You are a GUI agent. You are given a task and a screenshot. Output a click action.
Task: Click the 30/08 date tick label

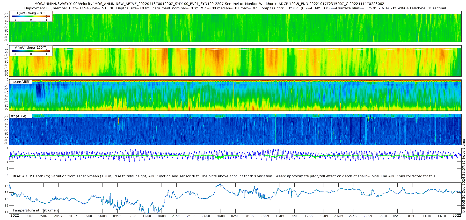(x=221, y=216)
